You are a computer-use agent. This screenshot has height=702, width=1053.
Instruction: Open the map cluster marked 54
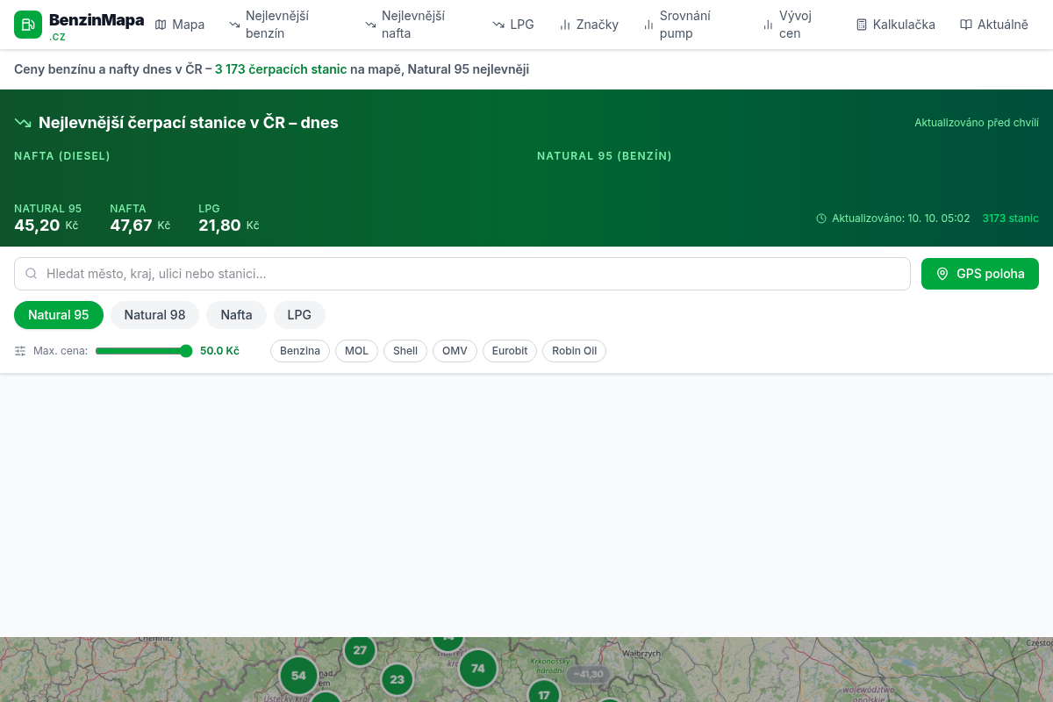(x=298, y=676)
